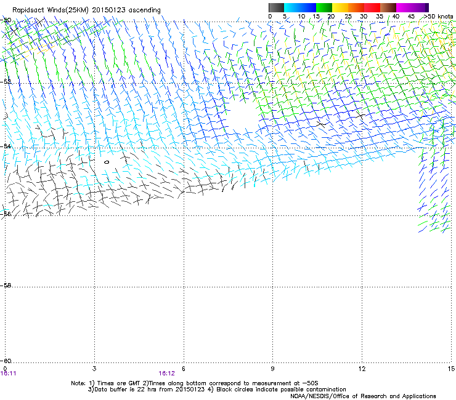
Task: Click the legend label '35'
Action: point(380,17)
